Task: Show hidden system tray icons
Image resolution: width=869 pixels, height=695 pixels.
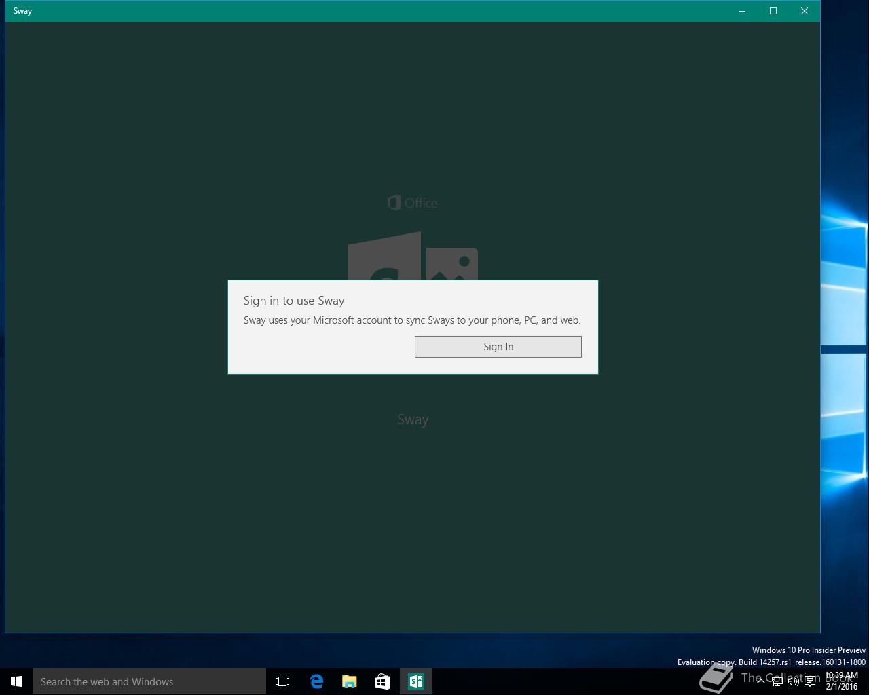Action: (761, 681)
